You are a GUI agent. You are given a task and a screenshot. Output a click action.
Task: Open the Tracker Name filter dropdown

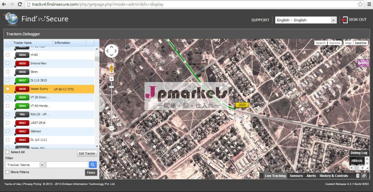click(25, 165)
